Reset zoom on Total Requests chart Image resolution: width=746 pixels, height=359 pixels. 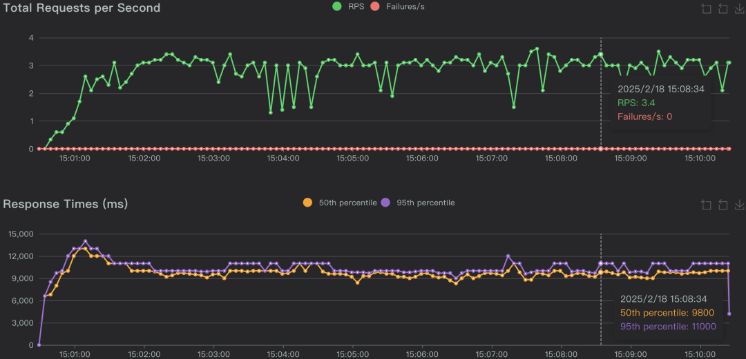[723, 9]
